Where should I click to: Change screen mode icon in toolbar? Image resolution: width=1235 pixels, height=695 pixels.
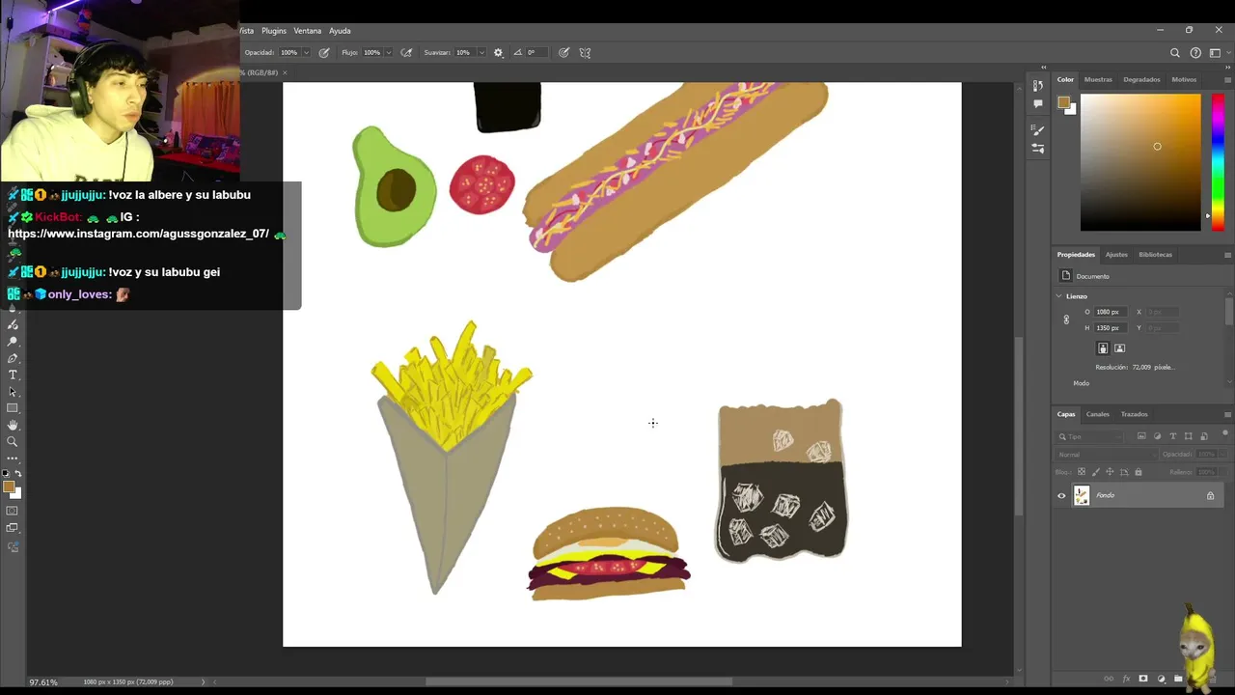13,528
